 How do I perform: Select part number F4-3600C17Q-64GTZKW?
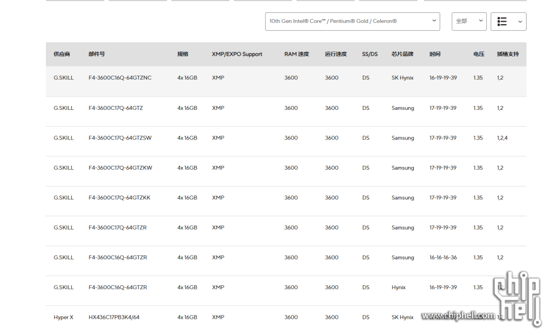pos(121,168)
